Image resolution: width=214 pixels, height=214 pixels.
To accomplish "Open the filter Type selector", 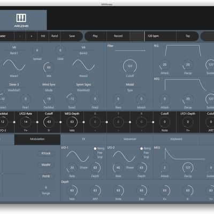I will tap(130, 85).
